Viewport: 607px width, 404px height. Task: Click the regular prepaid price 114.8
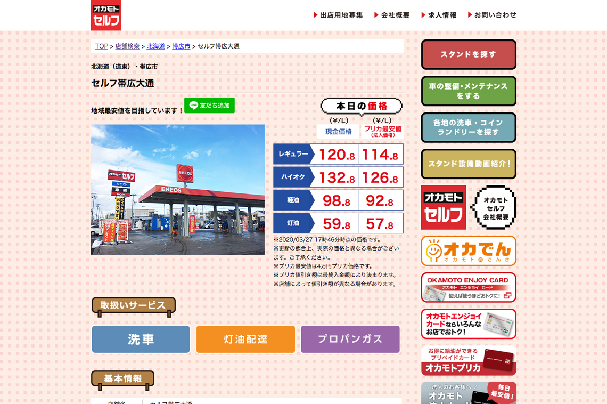(380, 155)
